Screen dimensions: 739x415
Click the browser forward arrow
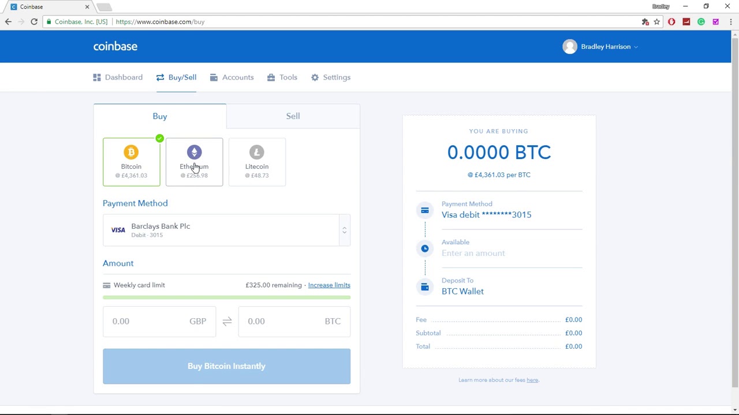tap(21, 22)
